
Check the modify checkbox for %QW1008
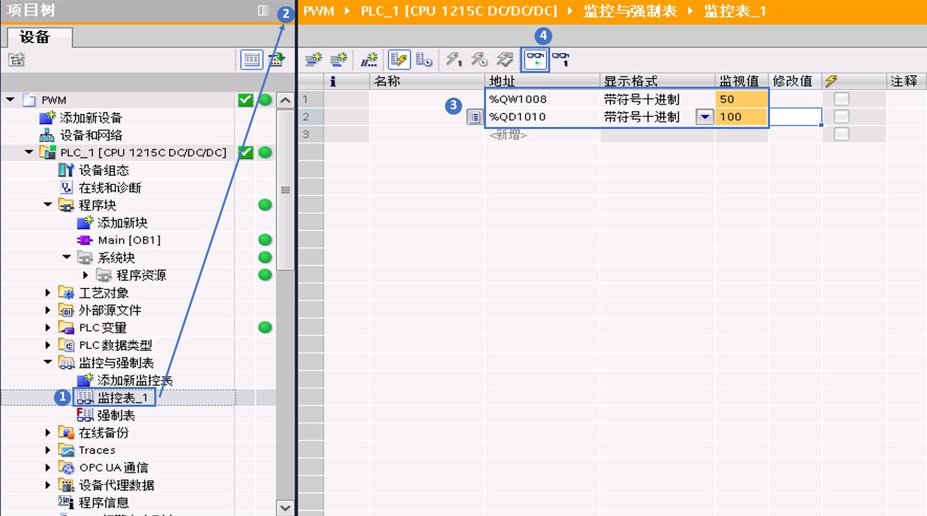(x=842, y=99)
